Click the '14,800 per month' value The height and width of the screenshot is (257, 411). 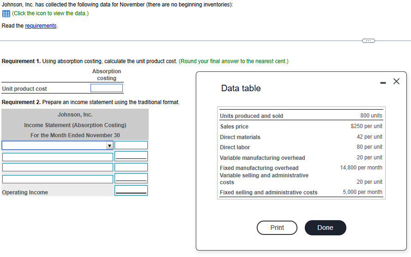[361, 168]
